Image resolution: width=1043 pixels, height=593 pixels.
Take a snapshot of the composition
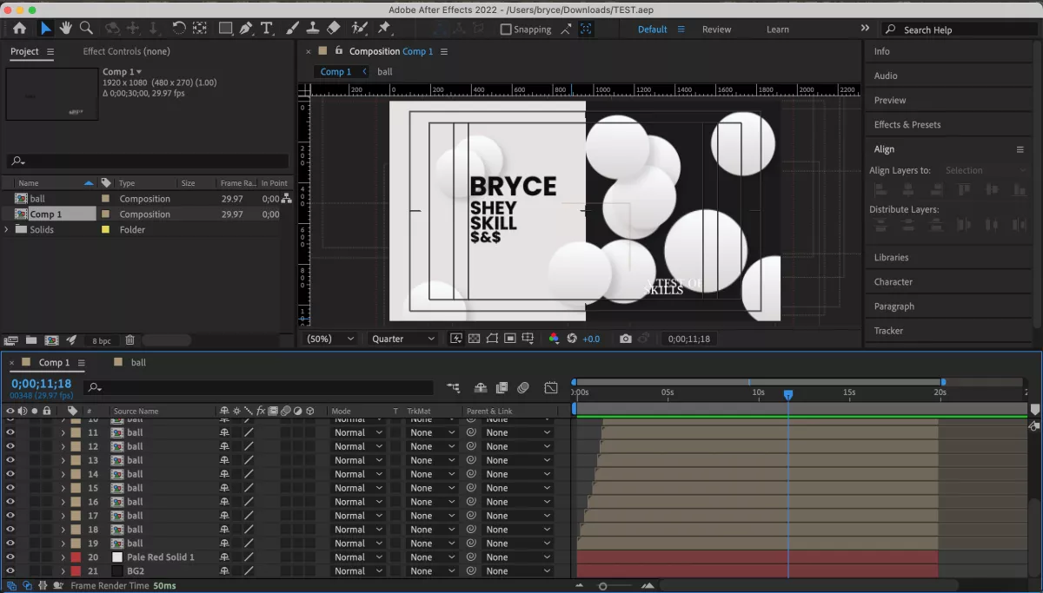[x=625, y=339]
